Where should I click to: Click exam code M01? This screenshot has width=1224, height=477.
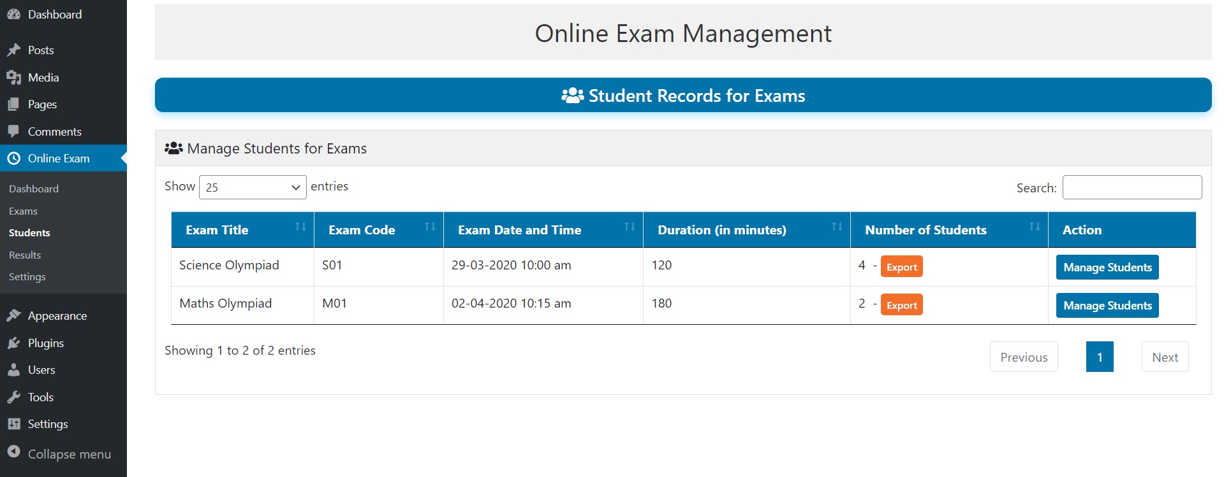coord(334,303)
